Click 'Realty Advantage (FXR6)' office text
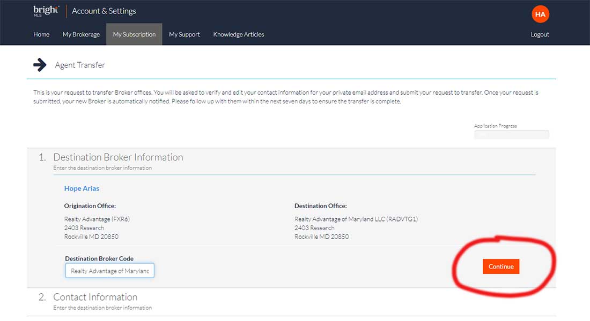590x321 pixels. tap(97, 219)
